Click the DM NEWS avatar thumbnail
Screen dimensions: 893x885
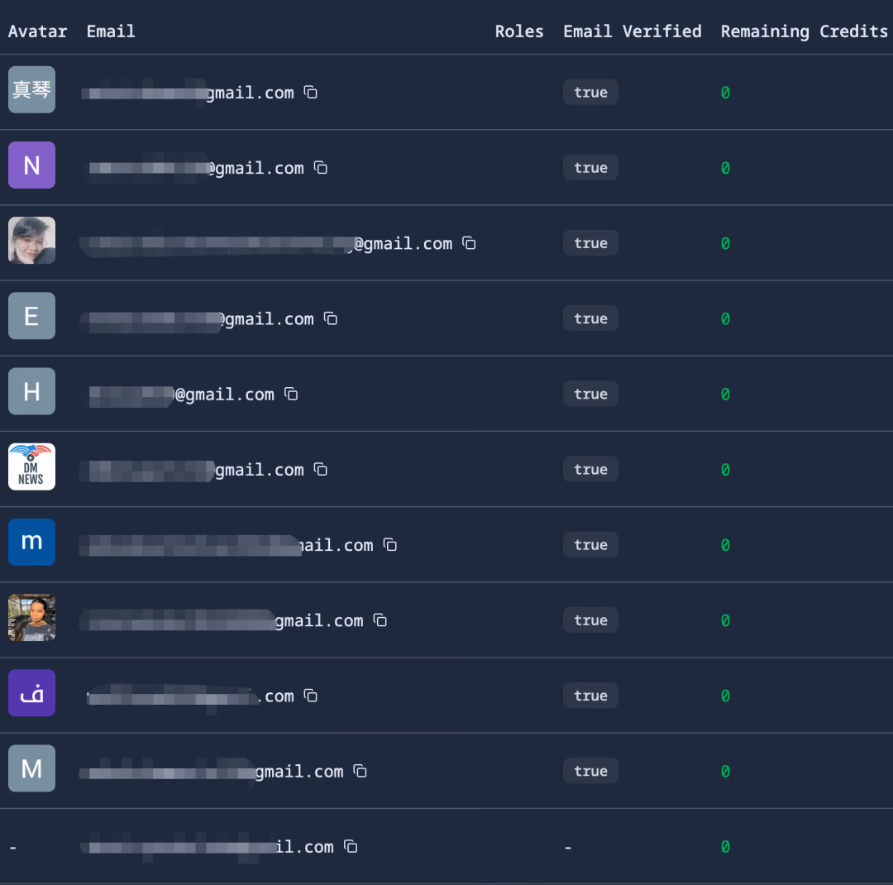coord(32,466)
